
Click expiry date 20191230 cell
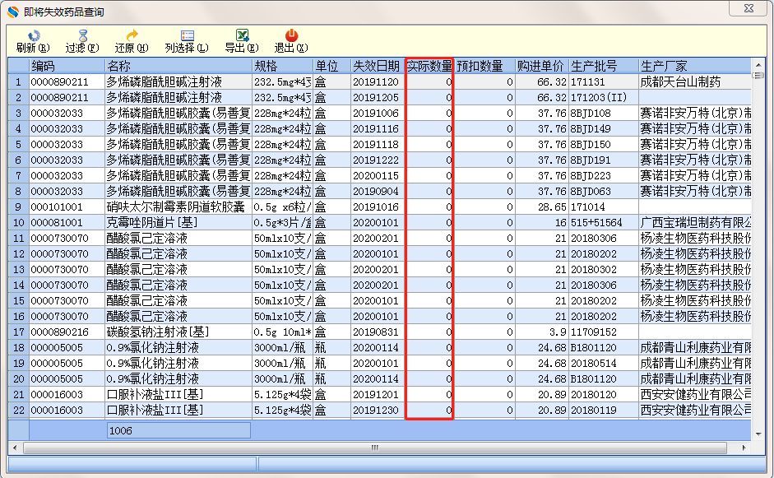tap(378, 411)
